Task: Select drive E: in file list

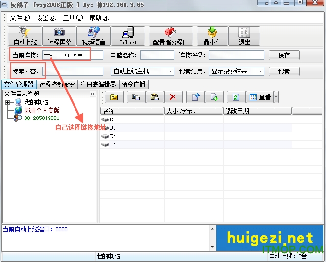Action: coord(108,136)
